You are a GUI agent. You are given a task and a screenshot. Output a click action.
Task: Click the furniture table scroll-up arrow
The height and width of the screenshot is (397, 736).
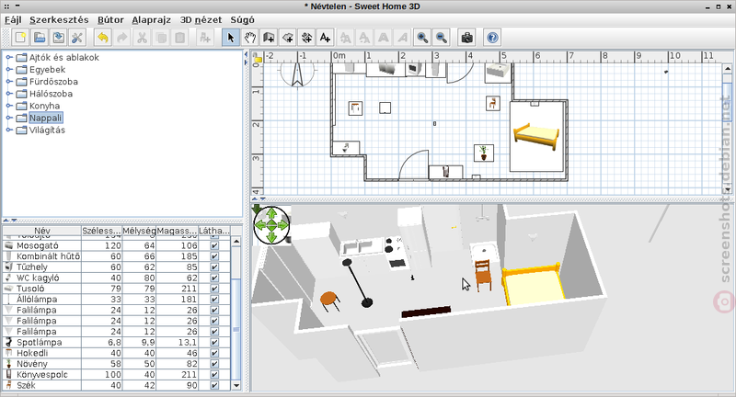point(236,241)
